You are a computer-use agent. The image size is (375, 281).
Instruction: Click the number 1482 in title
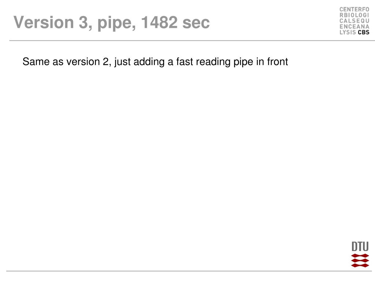(x=159, y=22)
